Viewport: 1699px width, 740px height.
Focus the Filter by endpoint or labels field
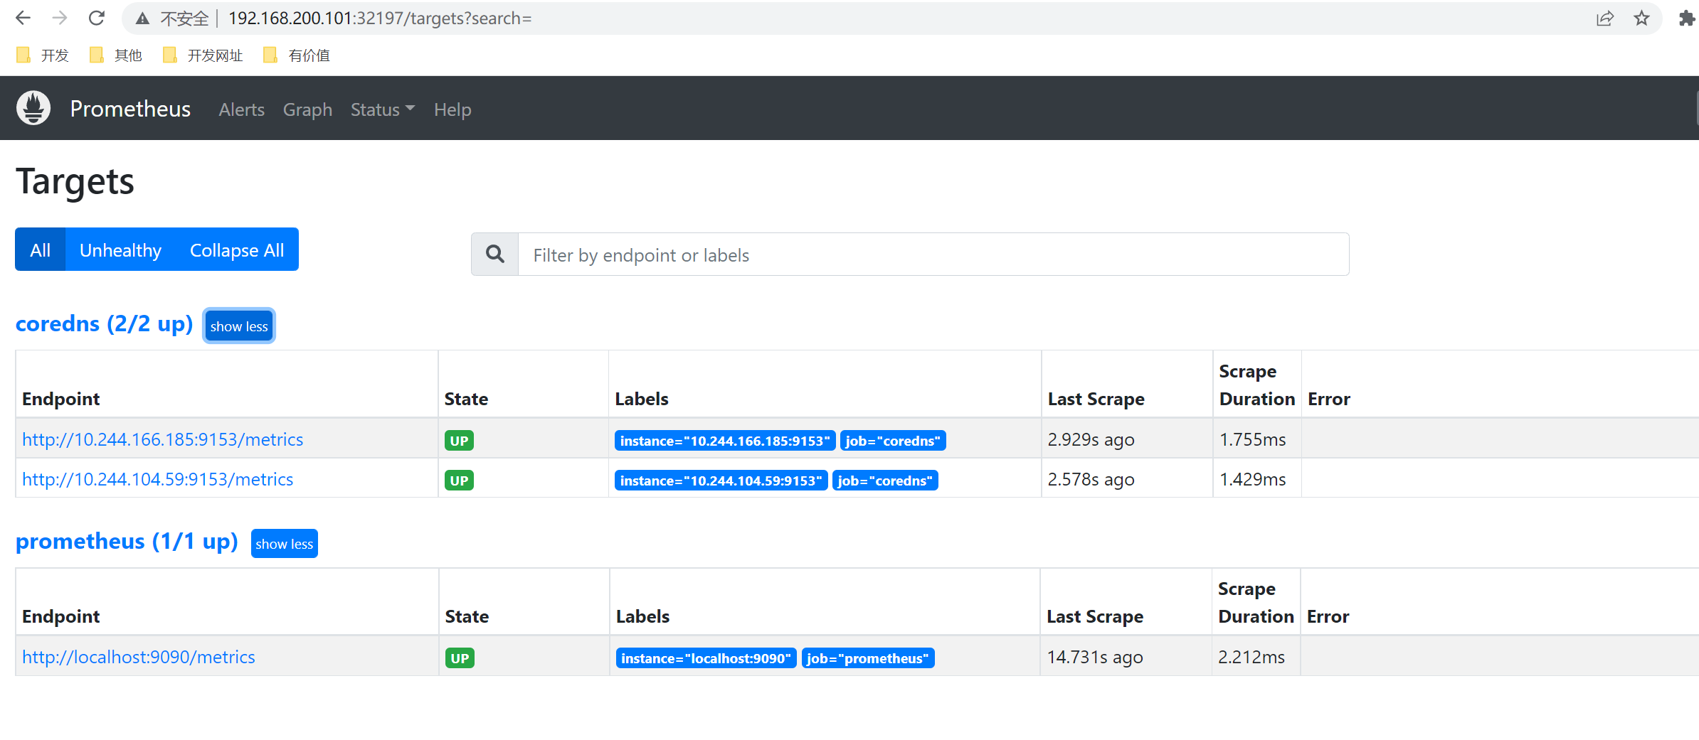tap(933, 254)
